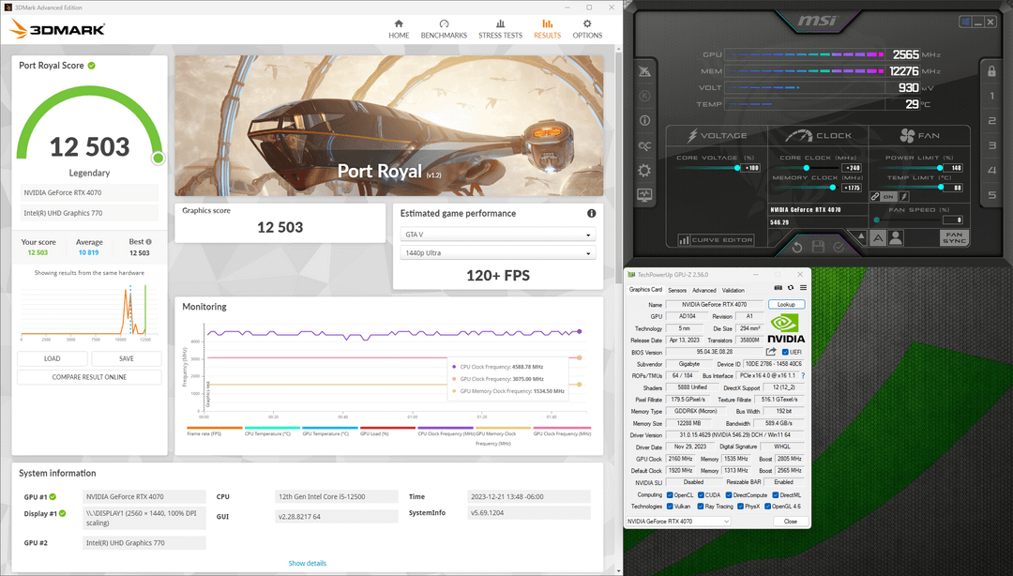Expand Afterburner GPU selection arrow
1013x576 pixels.
pos(861,236)
